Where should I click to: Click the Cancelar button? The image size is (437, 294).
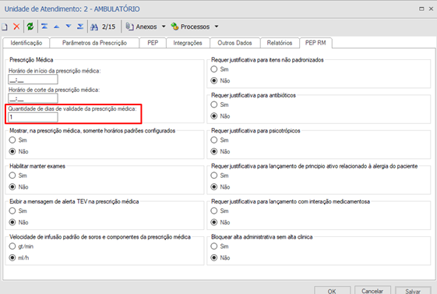372,291
